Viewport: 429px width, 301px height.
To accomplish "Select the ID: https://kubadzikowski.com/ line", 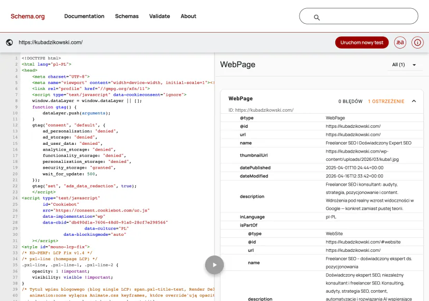I will [261, 110].
